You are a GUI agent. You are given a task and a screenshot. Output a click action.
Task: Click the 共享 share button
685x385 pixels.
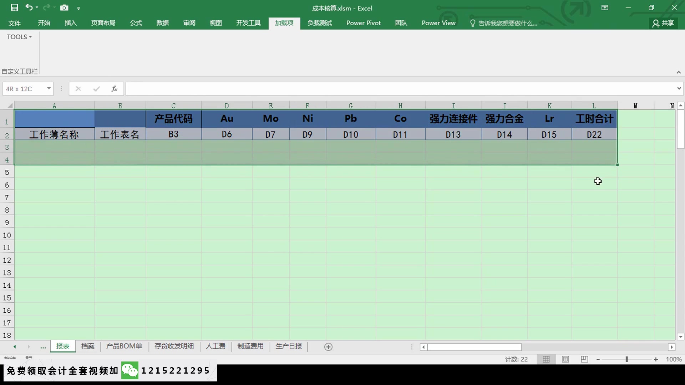(663, 23)
